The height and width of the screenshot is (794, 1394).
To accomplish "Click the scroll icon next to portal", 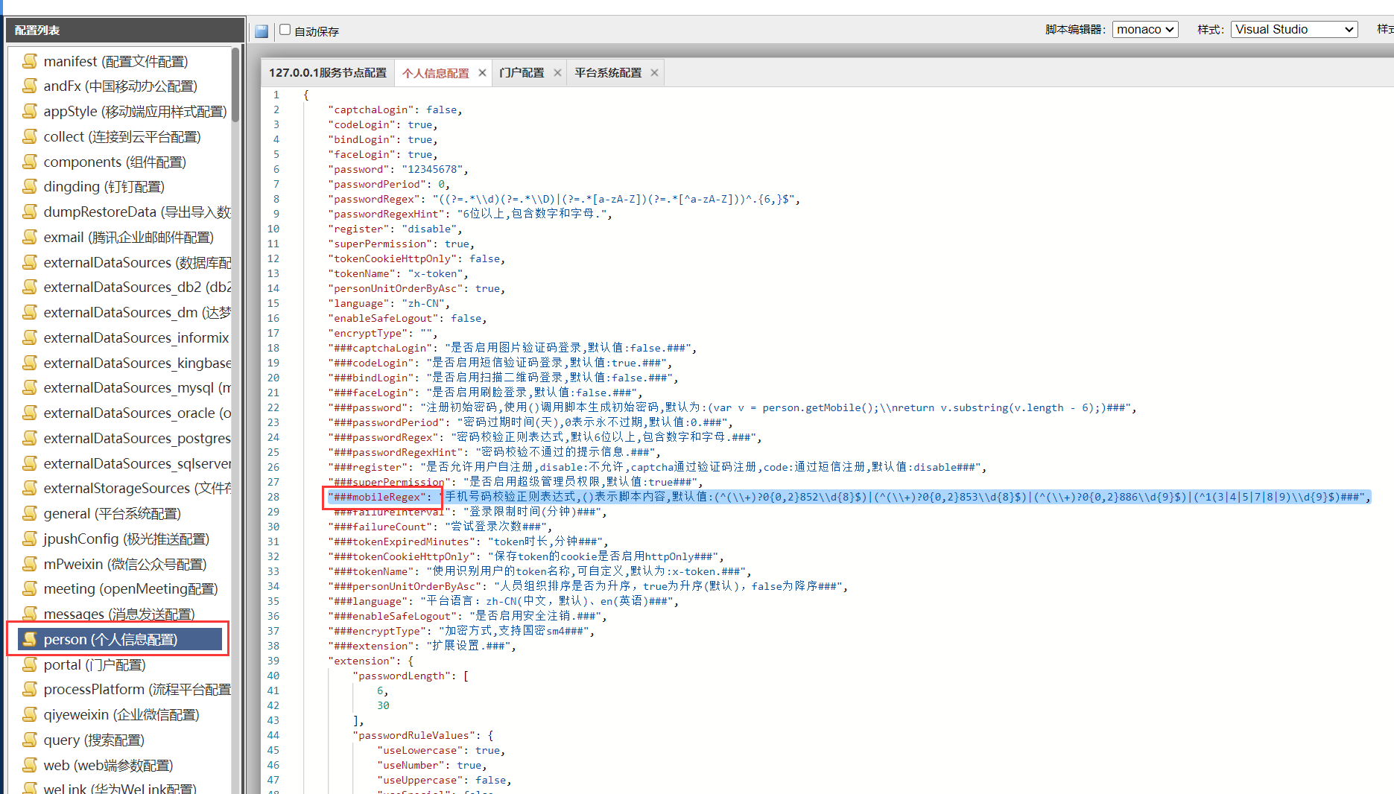I will (30, 664).
